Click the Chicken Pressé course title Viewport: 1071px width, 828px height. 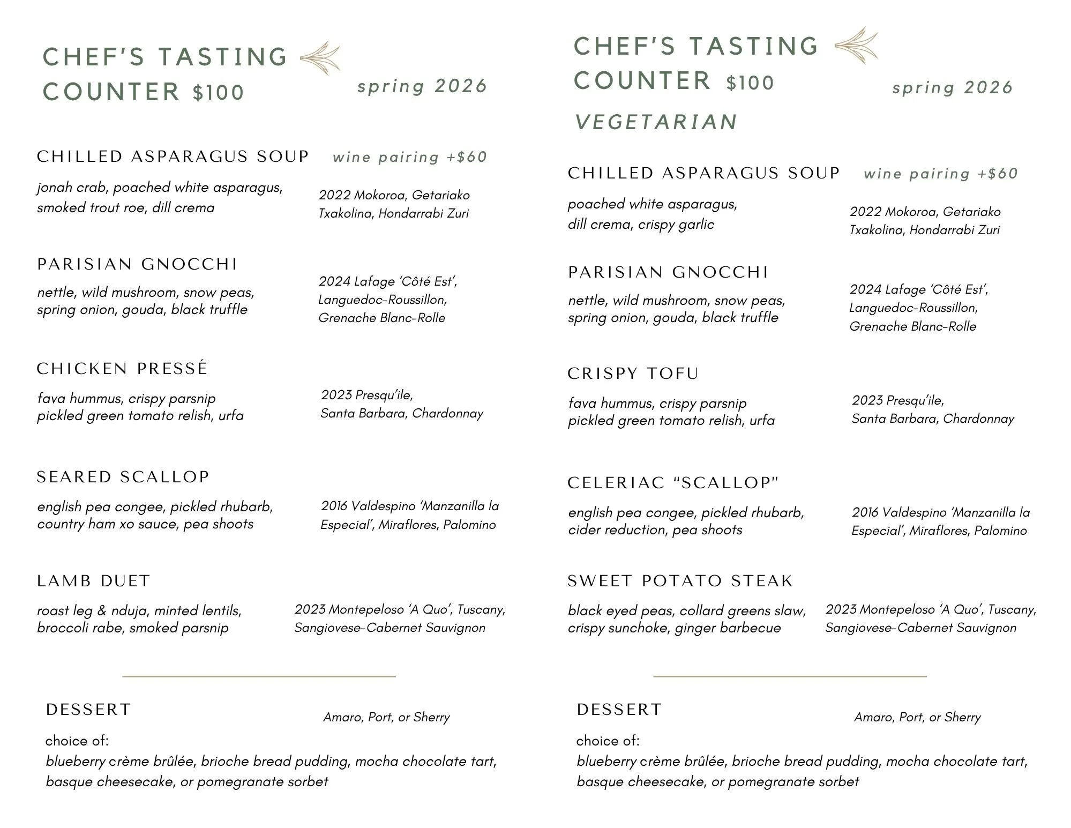click(x=122, y=368)
